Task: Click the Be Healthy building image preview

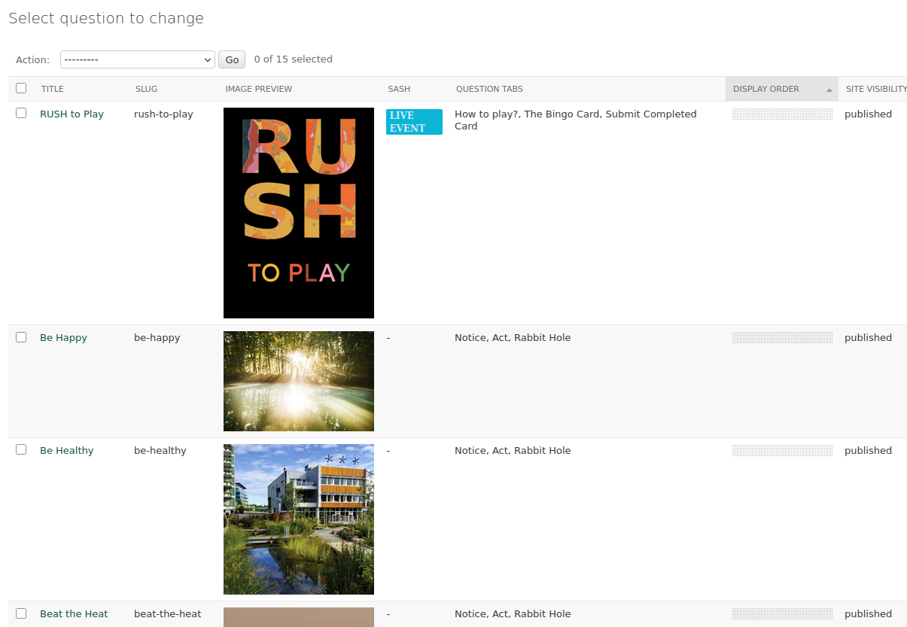Action: (x=299, y=519)
